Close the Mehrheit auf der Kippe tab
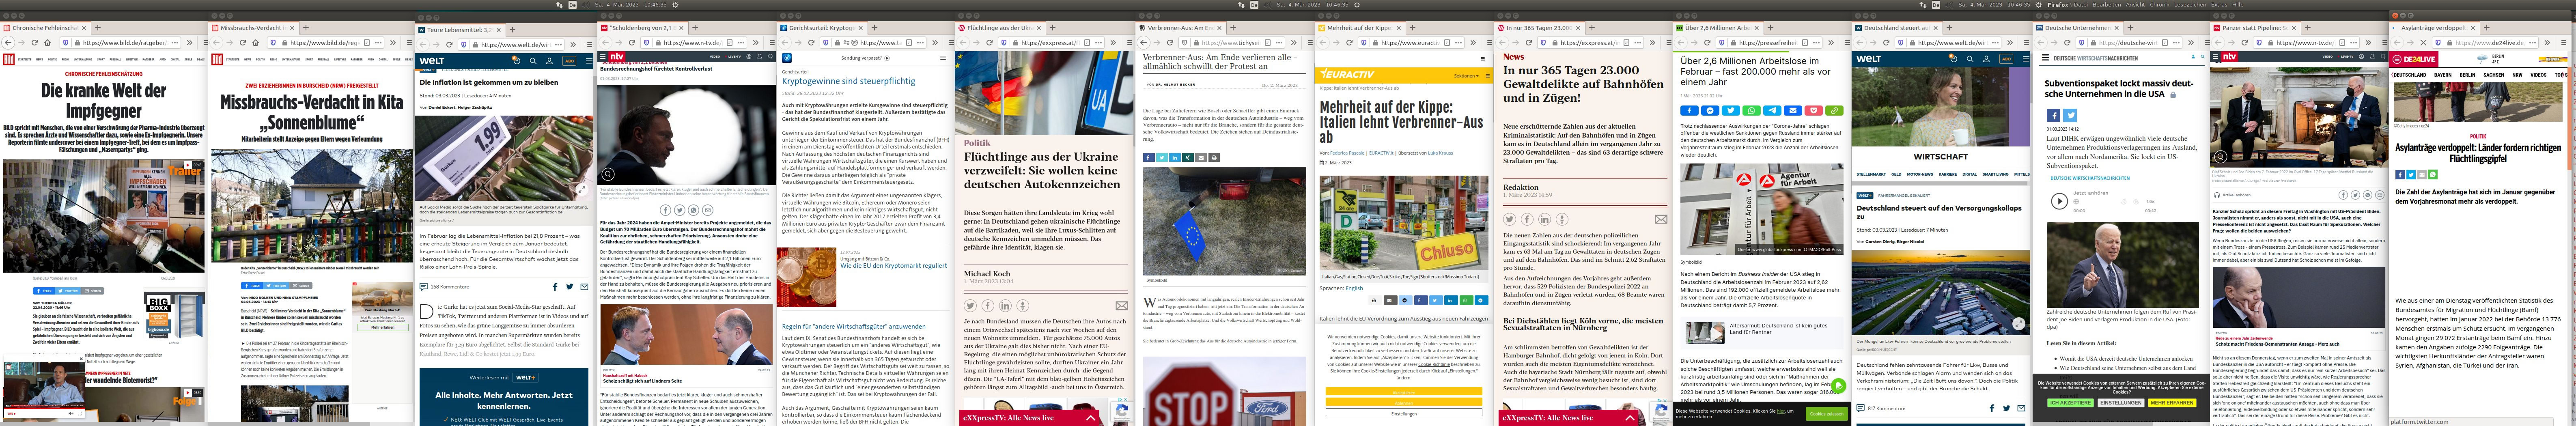 (x=1399, y=28)
